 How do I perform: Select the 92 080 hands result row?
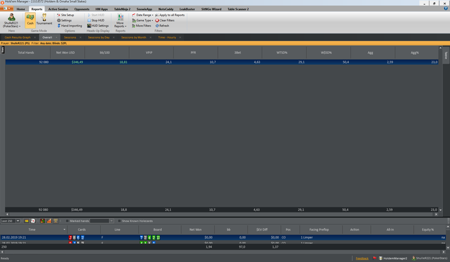pyautogui.click(x=222, y=62)
